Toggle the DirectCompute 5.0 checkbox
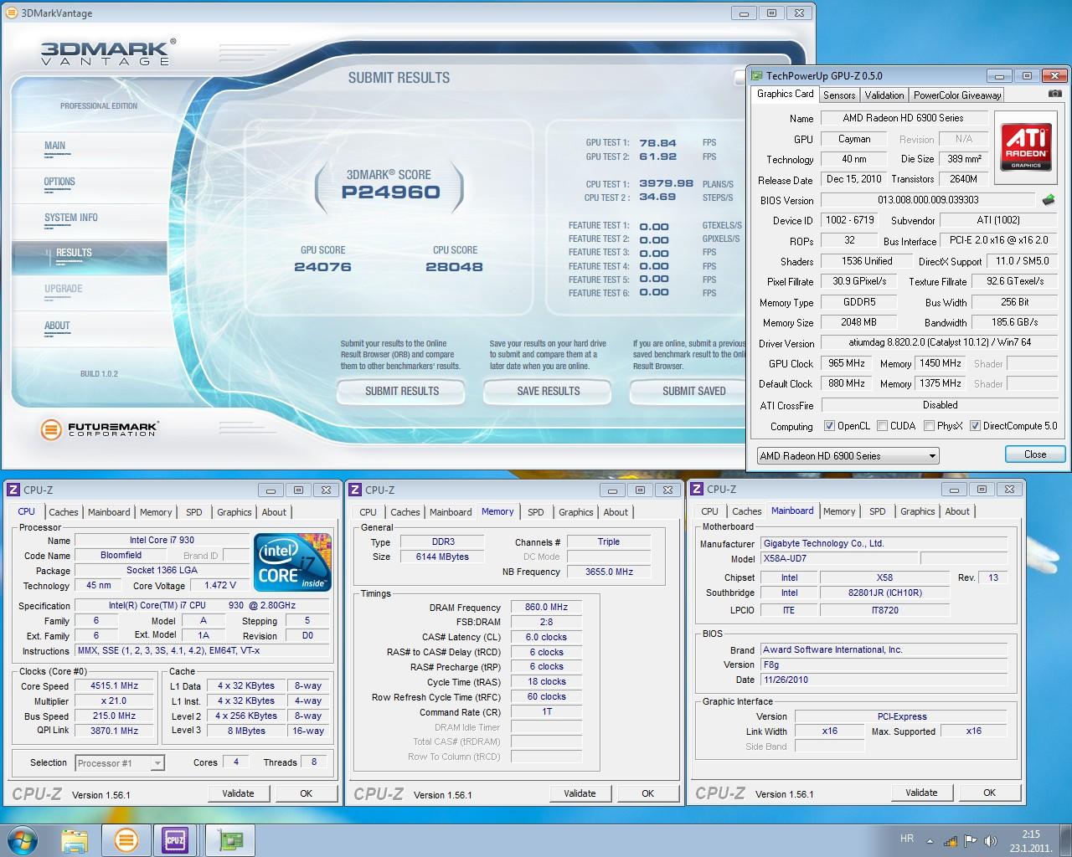 (x=975, y=426)
